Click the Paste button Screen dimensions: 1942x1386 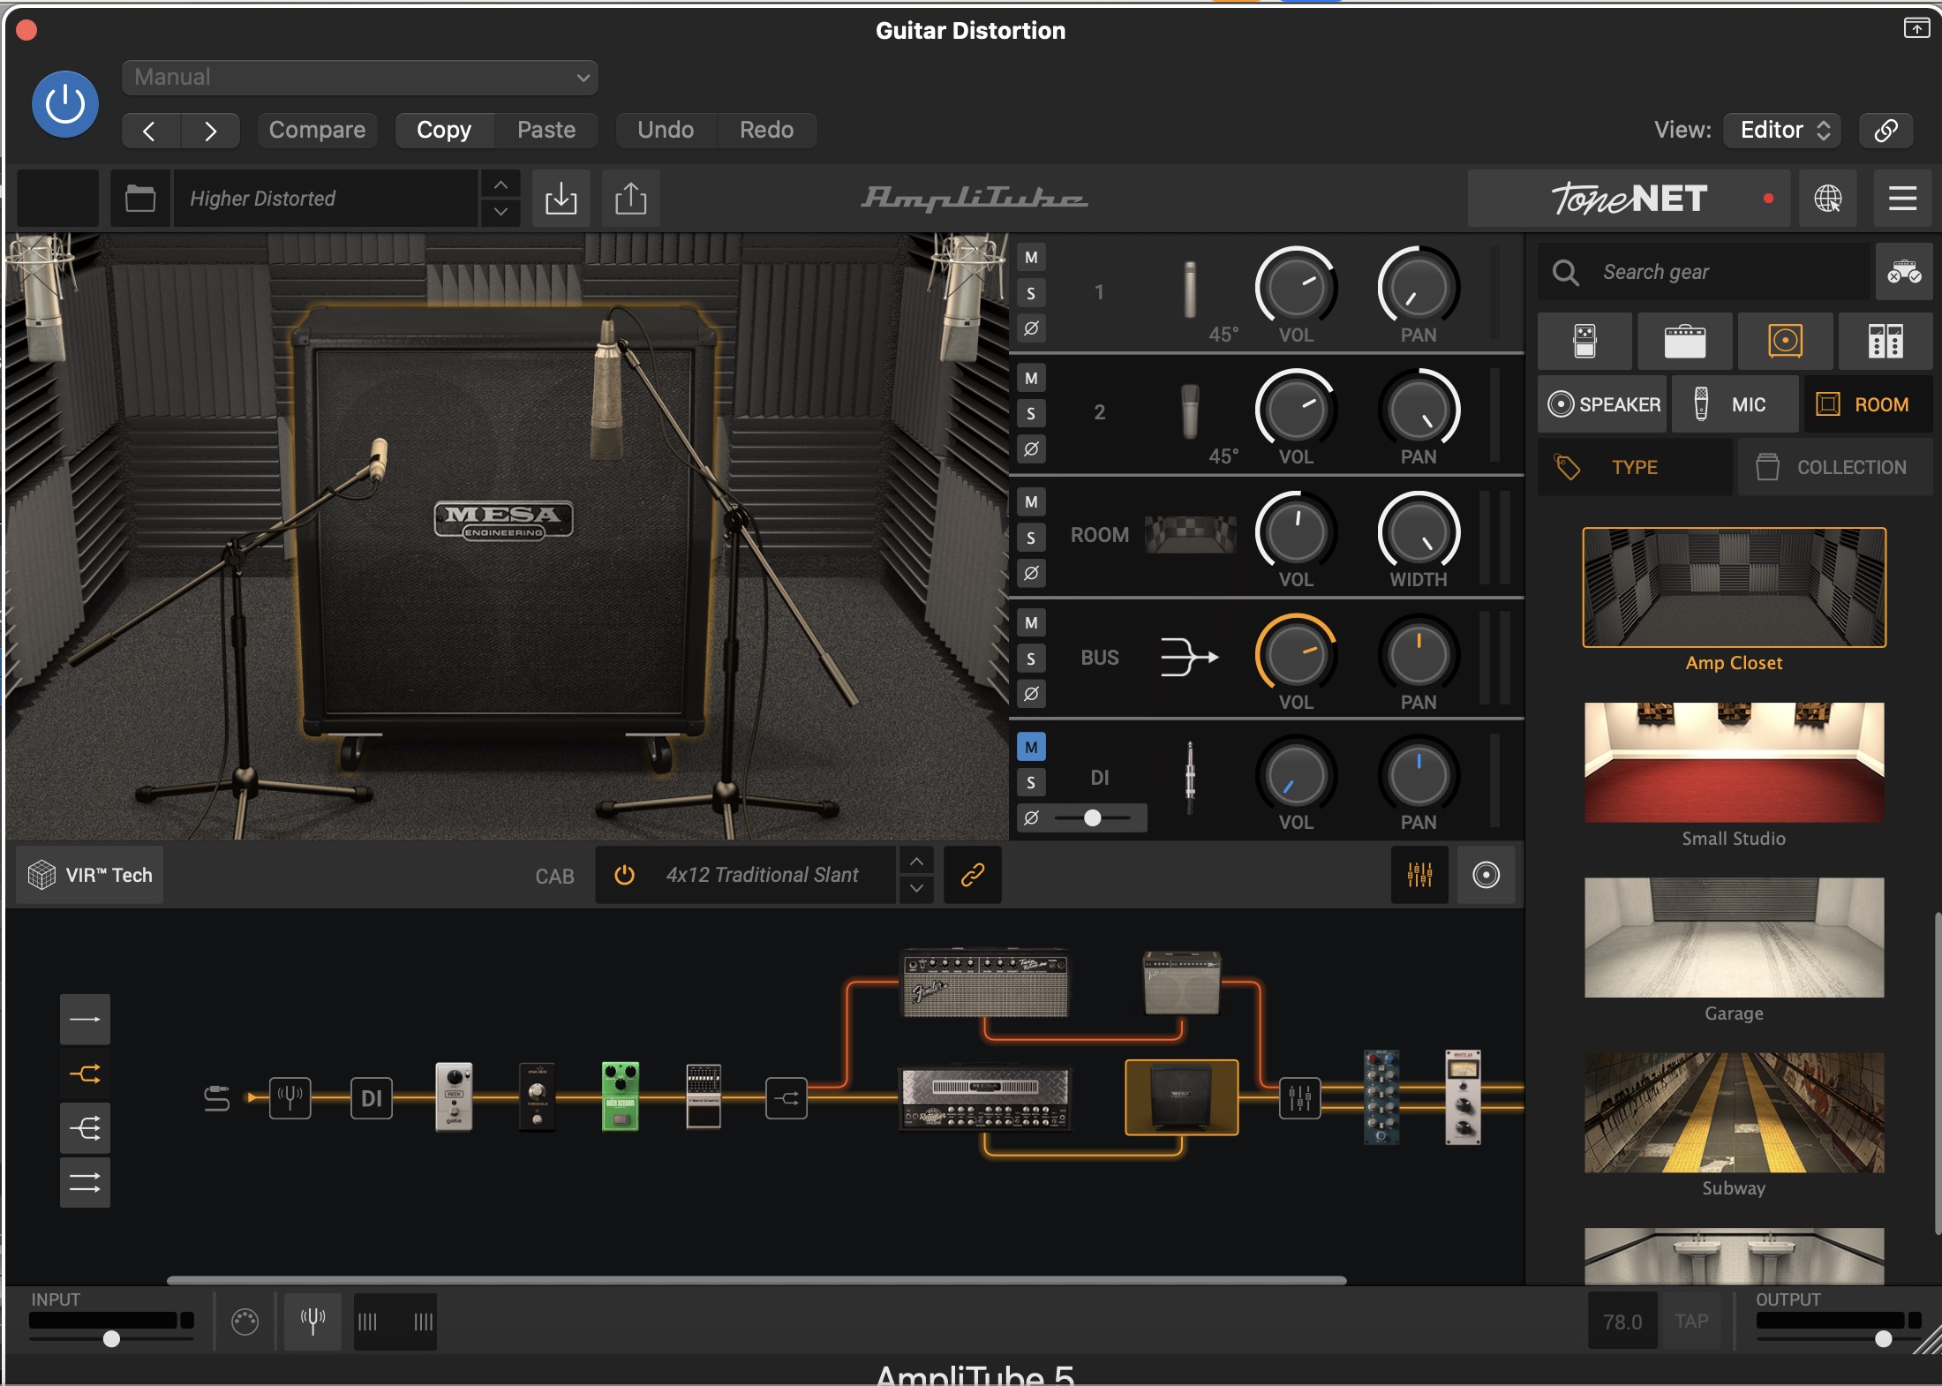546,131
